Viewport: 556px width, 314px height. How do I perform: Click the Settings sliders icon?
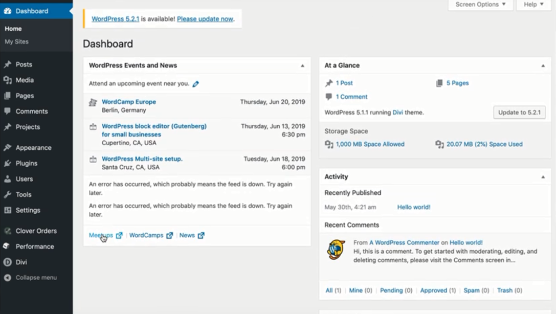coord(8,210)
